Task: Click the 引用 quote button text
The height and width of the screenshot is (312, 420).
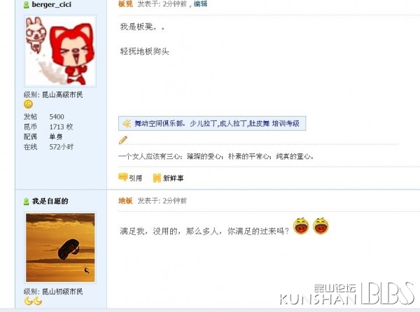Action: point(136,178)
